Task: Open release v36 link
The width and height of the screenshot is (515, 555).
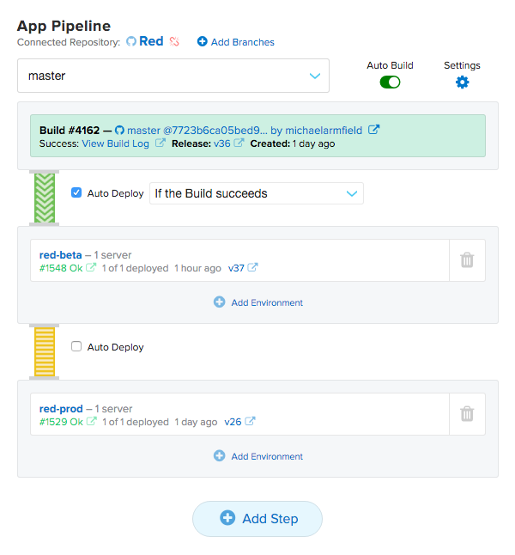Action: pos(221,143)
